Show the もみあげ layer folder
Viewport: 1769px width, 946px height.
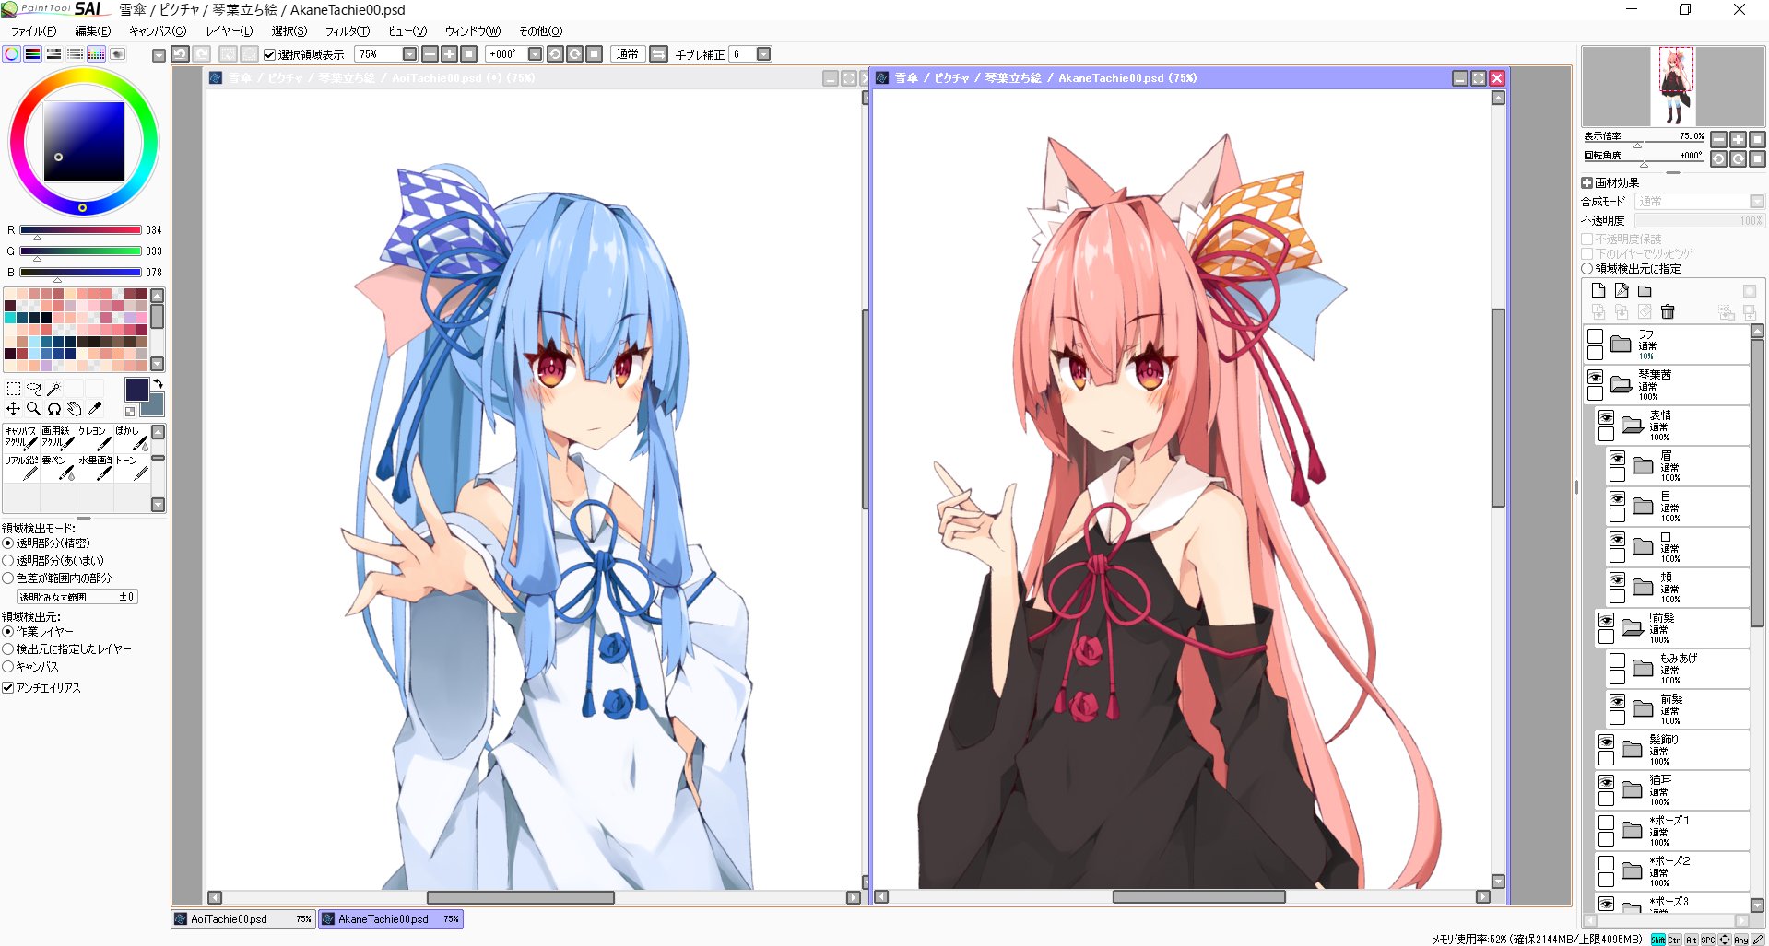[1618, 660]
